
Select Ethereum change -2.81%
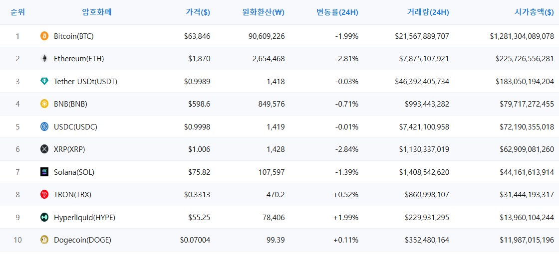[347, 59]
